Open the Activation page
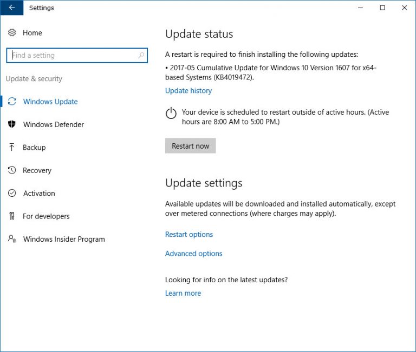The height and width of the screenshot is (352, 416). pos(39,194)
